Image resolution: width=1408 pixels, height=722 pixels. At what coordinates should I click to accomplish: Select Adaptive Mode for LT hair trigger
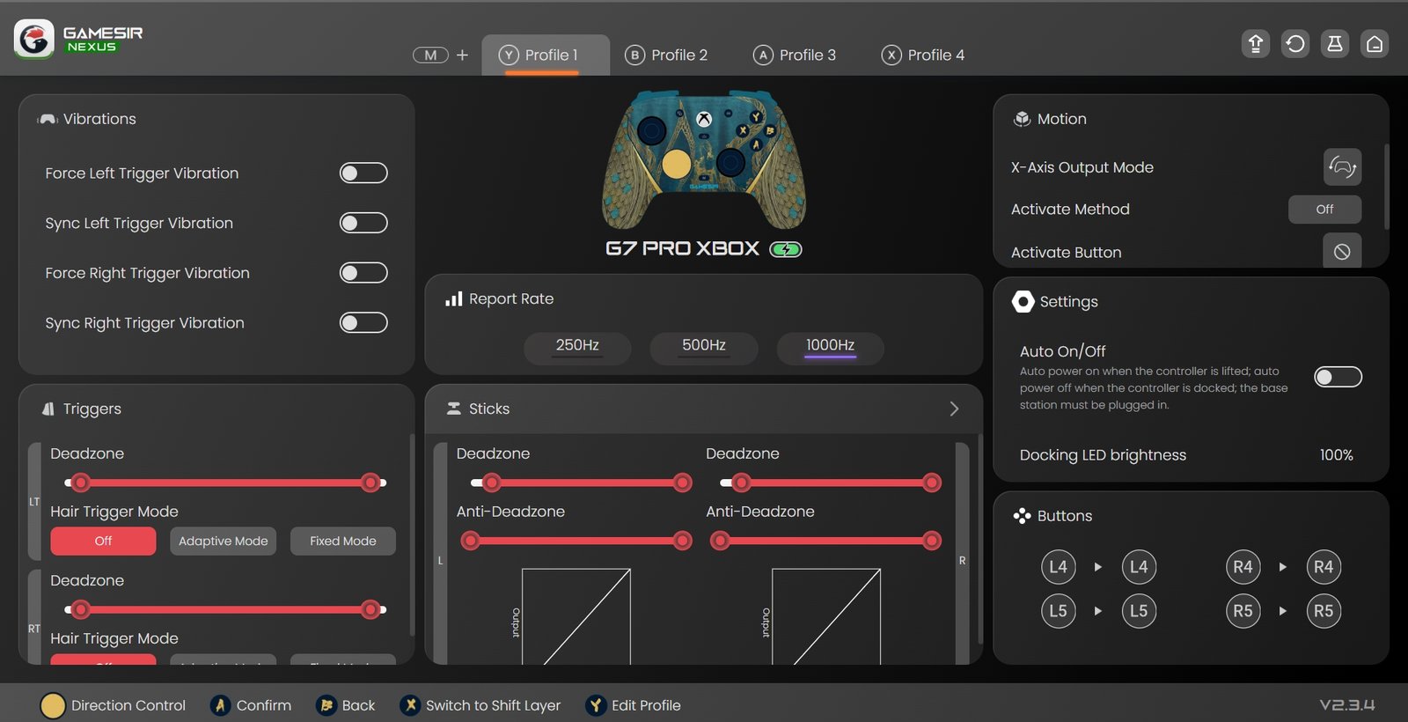223,541
